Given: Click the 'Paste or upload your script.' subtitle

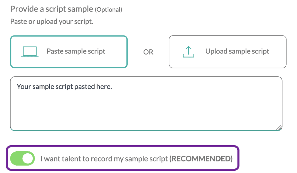Looking at the screenshot, I should click(52, 21).
